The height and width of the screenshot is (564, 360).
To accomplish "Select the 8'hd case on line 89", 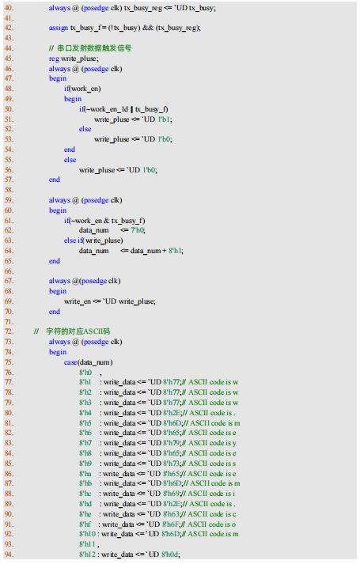I will pyautogui.click(x=157, y=504).
